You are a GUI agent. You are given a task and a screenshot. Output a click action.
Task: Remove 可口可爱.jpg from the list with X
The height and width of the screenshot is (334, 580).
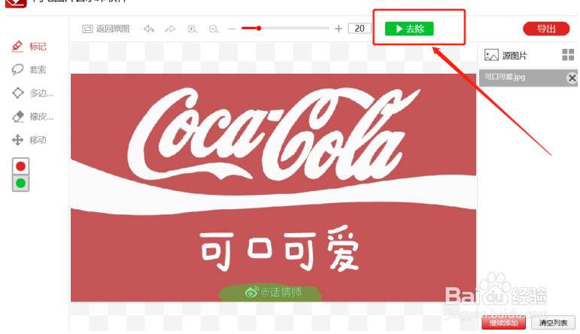pos(572,78)
